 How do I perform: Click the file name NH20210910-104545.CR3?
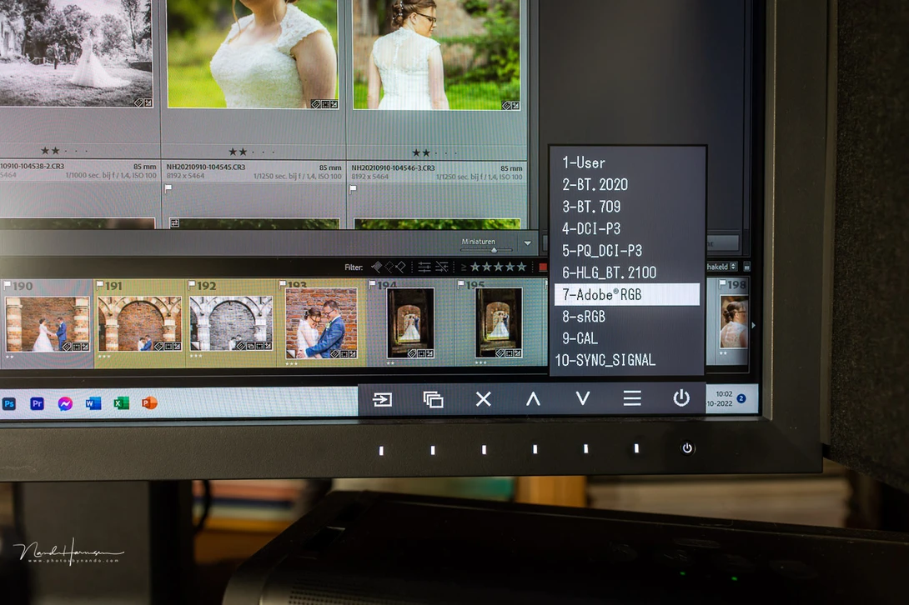(206, 167)
